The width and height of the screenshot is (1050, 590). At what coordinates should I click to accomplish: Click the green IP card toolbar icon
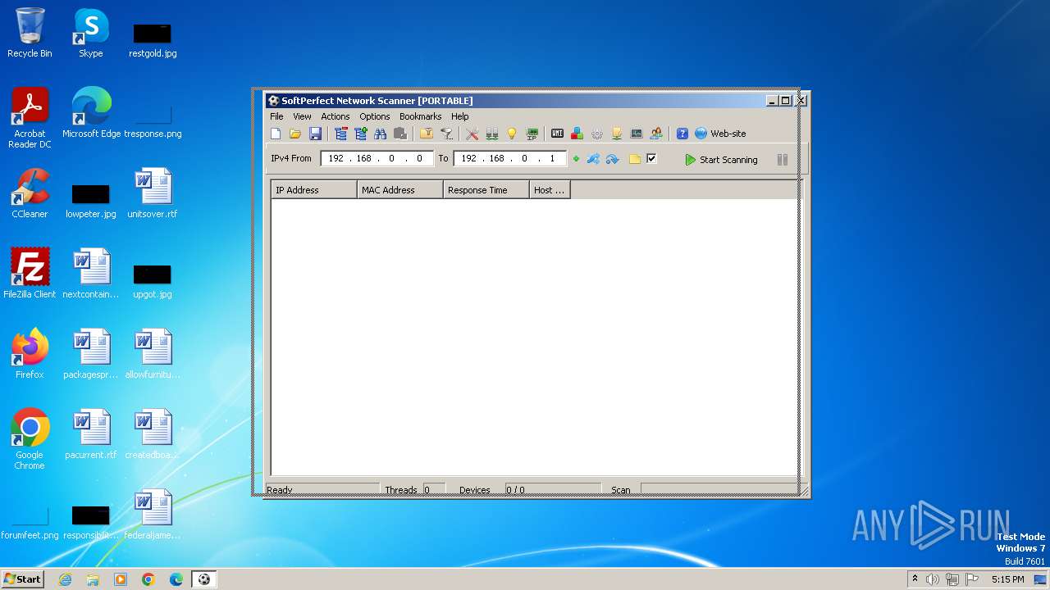click(x=532, y=134)
